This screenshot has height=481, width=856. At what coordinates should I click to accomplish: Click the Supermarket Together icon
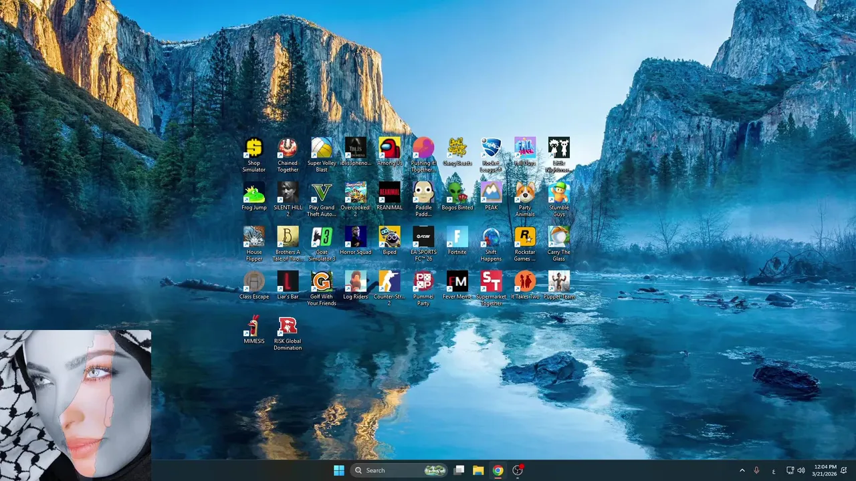click(x=491, y=289)
